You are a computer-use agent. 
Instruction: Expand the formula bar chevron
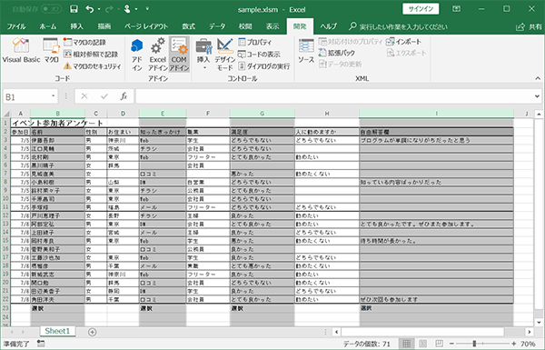pyautogui.click(x=538, y=96)
